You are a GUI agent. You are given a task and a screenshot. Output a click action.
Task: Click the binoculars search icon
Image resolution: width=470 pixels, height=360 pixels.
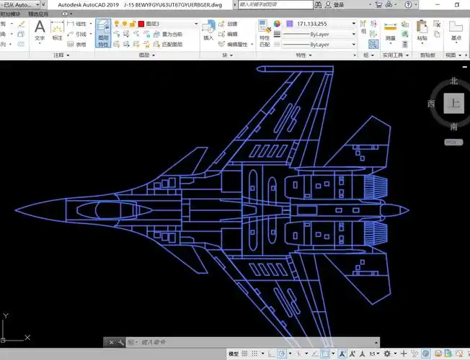(319, 4)
